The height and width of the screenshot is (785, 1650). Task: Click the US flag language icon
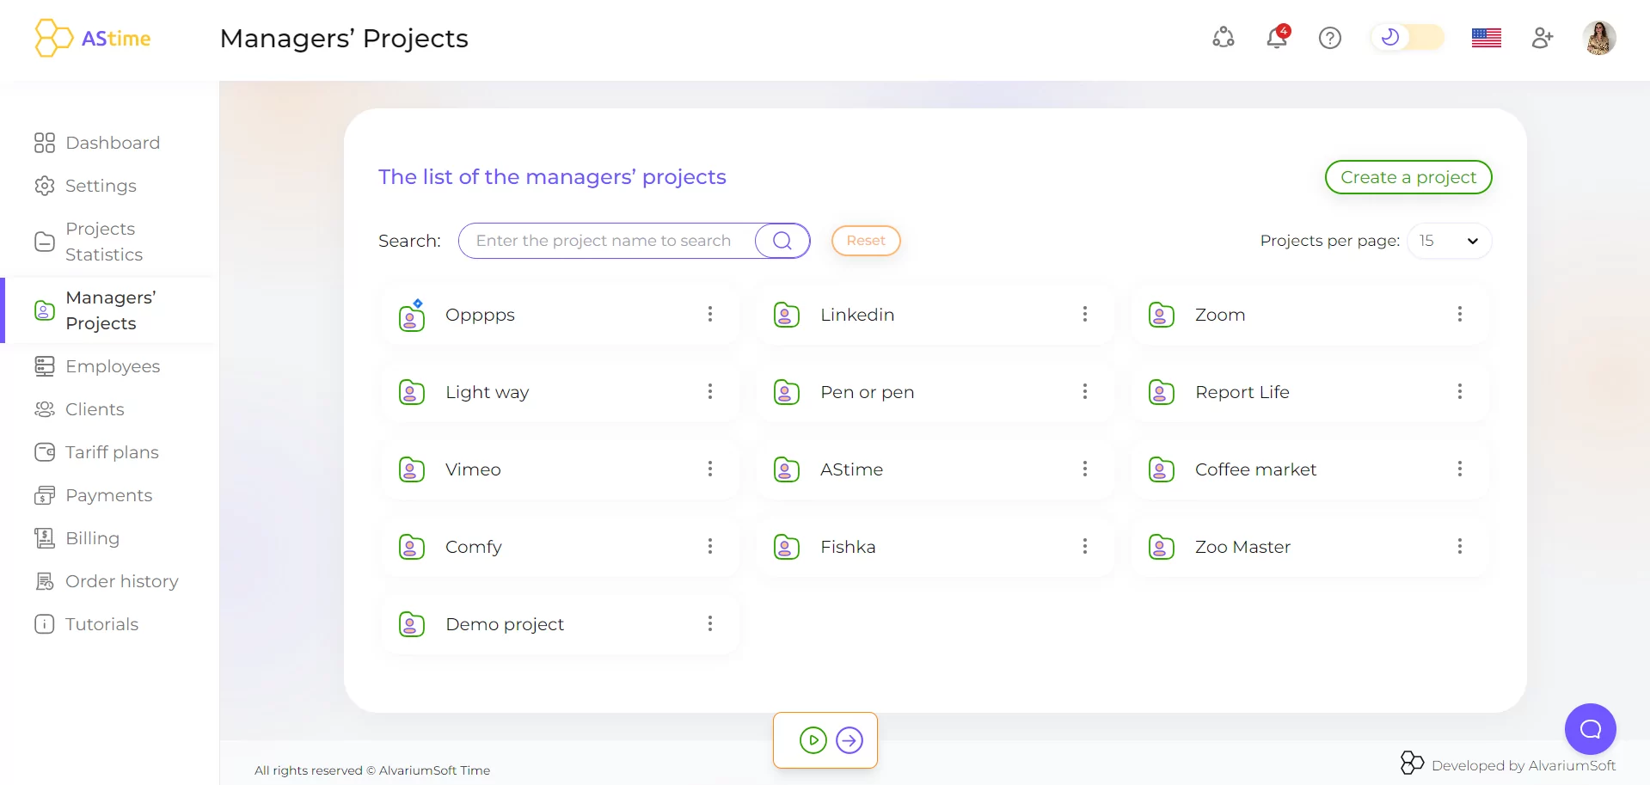coord(1486,38)
